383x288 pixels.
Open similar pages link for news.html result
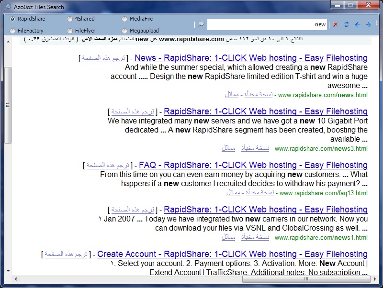coord(232,94)
